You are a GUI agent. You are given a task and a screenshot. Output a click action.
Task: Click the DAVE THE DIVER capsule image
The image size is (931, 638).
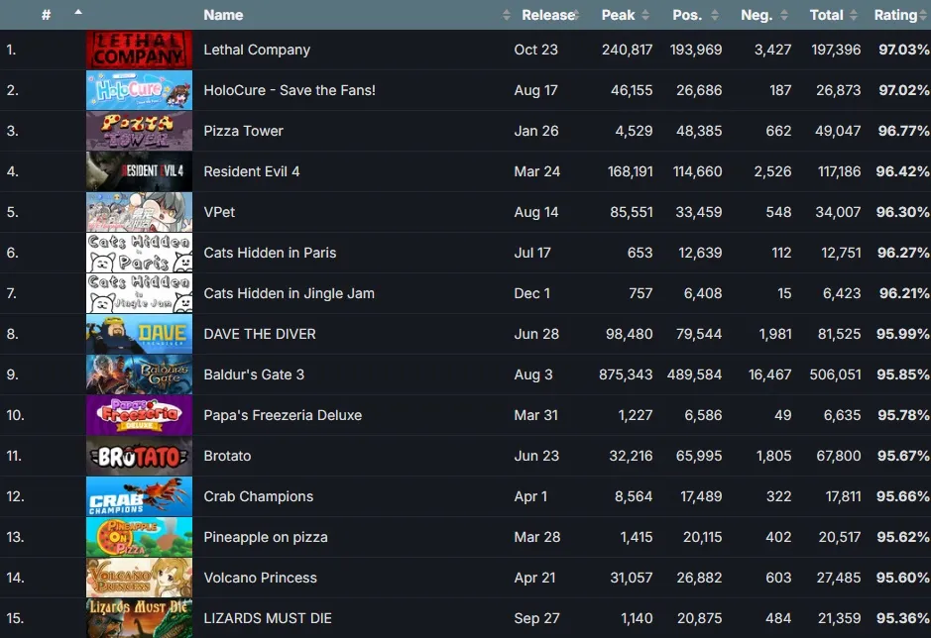(x=139, y=334)
